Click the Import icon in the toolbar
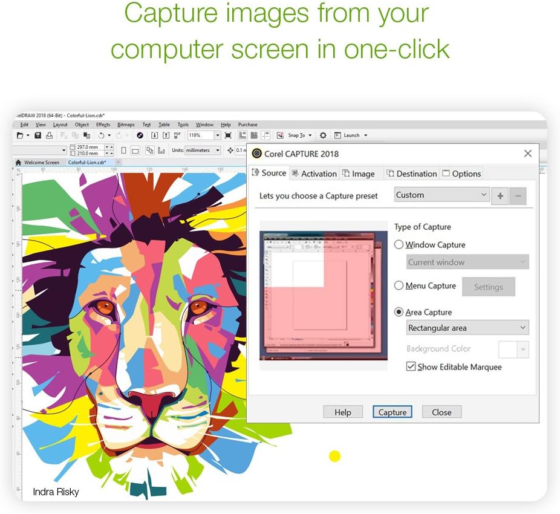This screenshot has width=560, height=514. click(x=154, y=135)
